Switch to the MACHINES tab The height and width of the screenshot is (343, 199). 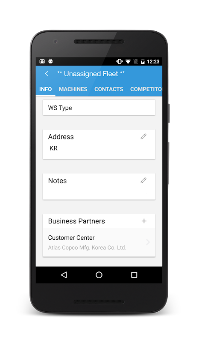point(73,89)
